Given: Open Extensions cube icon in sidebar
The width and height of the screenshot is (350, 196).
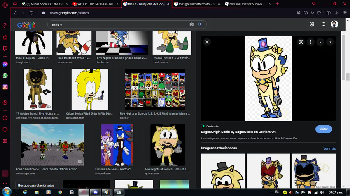Looking at the screenshot, I should click(5, 129).
